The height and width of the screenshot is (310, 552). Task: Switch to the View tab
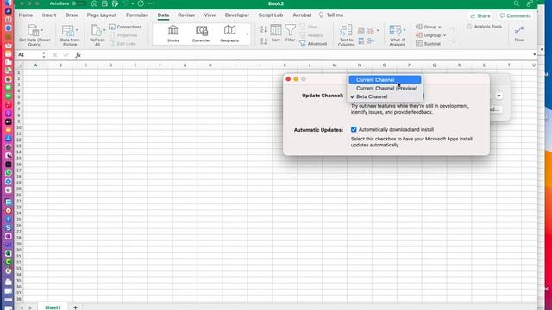[210, 15]
